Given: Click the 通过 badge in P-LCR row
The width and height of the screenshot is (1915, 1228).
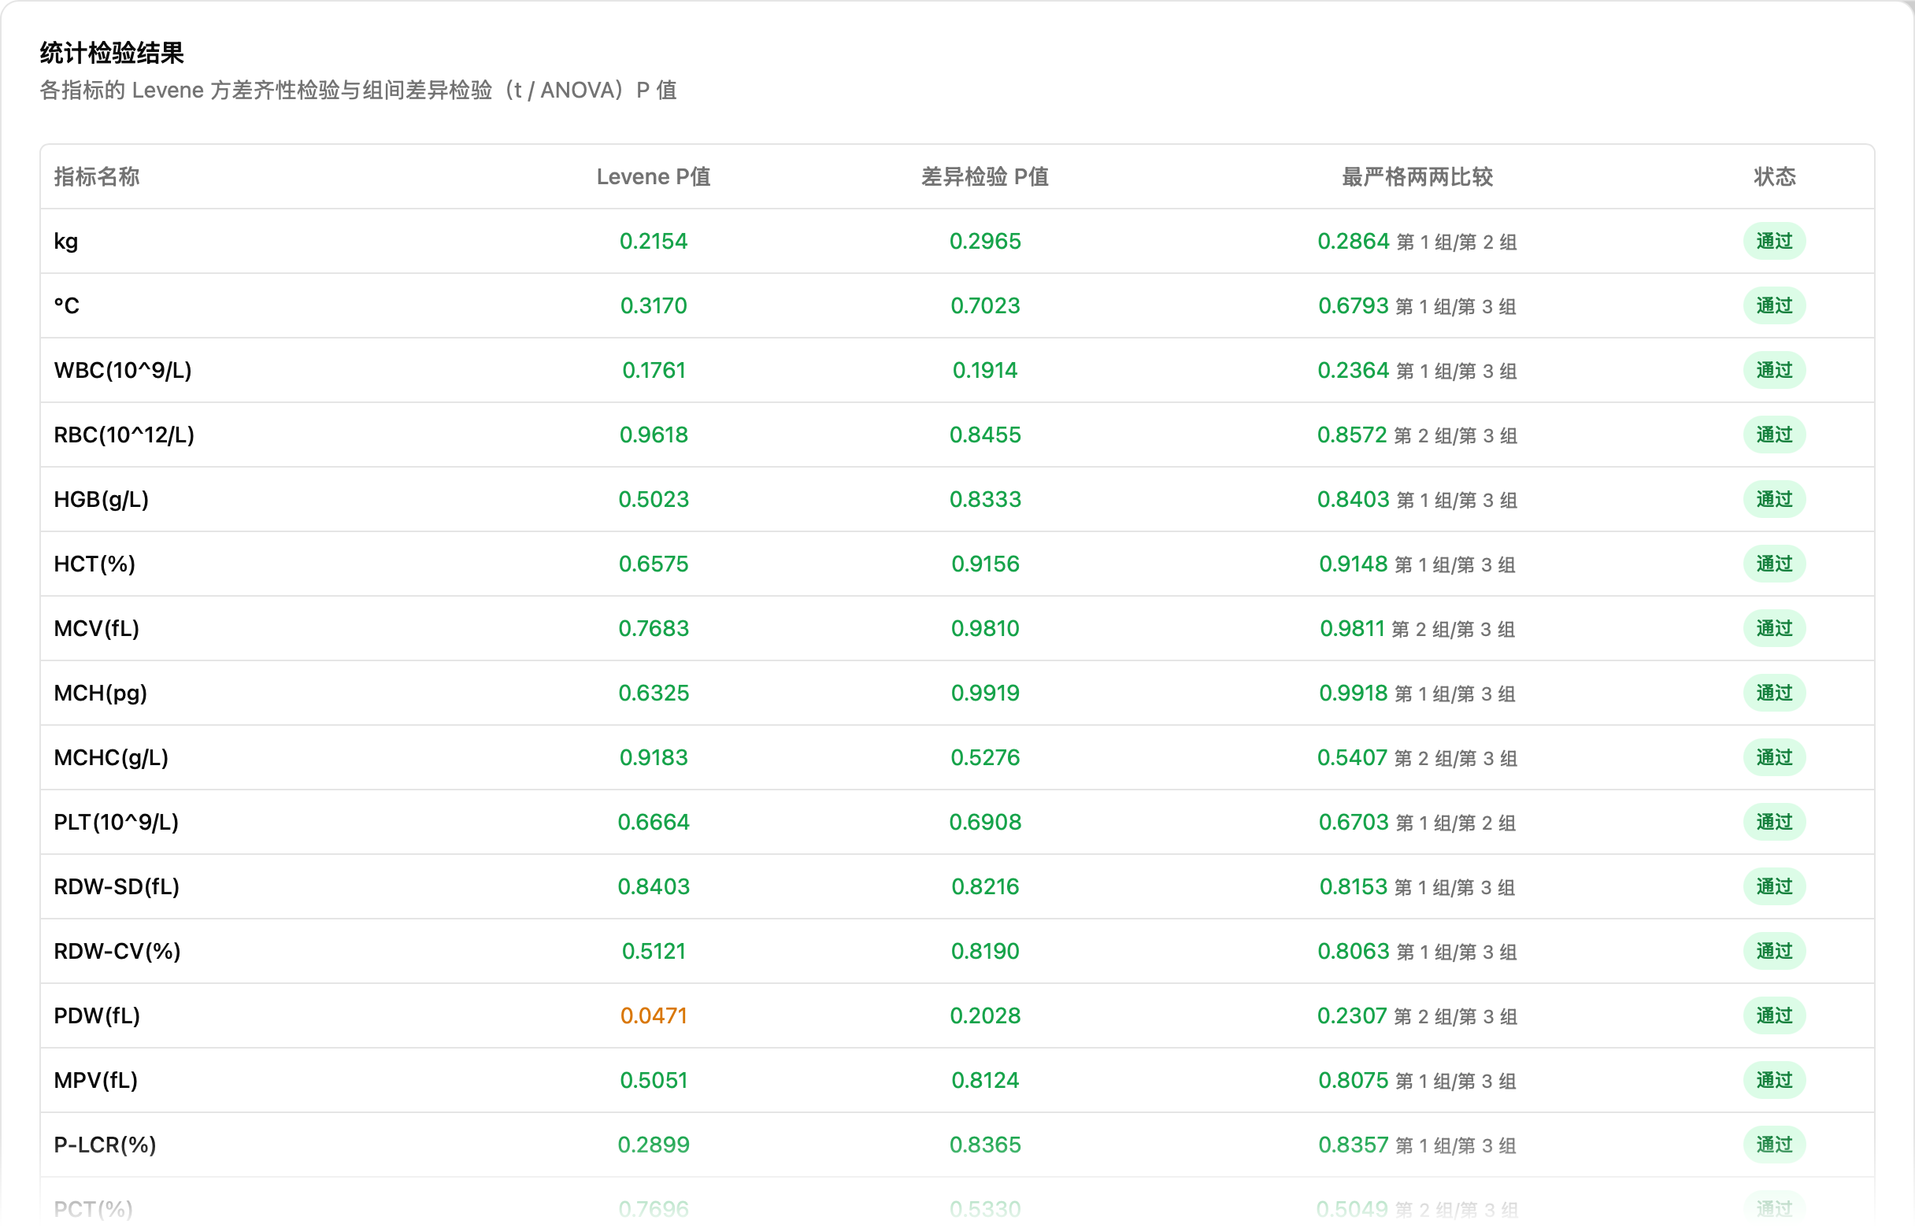Looking at the screenshot, I should (x=1775, y=1145).
